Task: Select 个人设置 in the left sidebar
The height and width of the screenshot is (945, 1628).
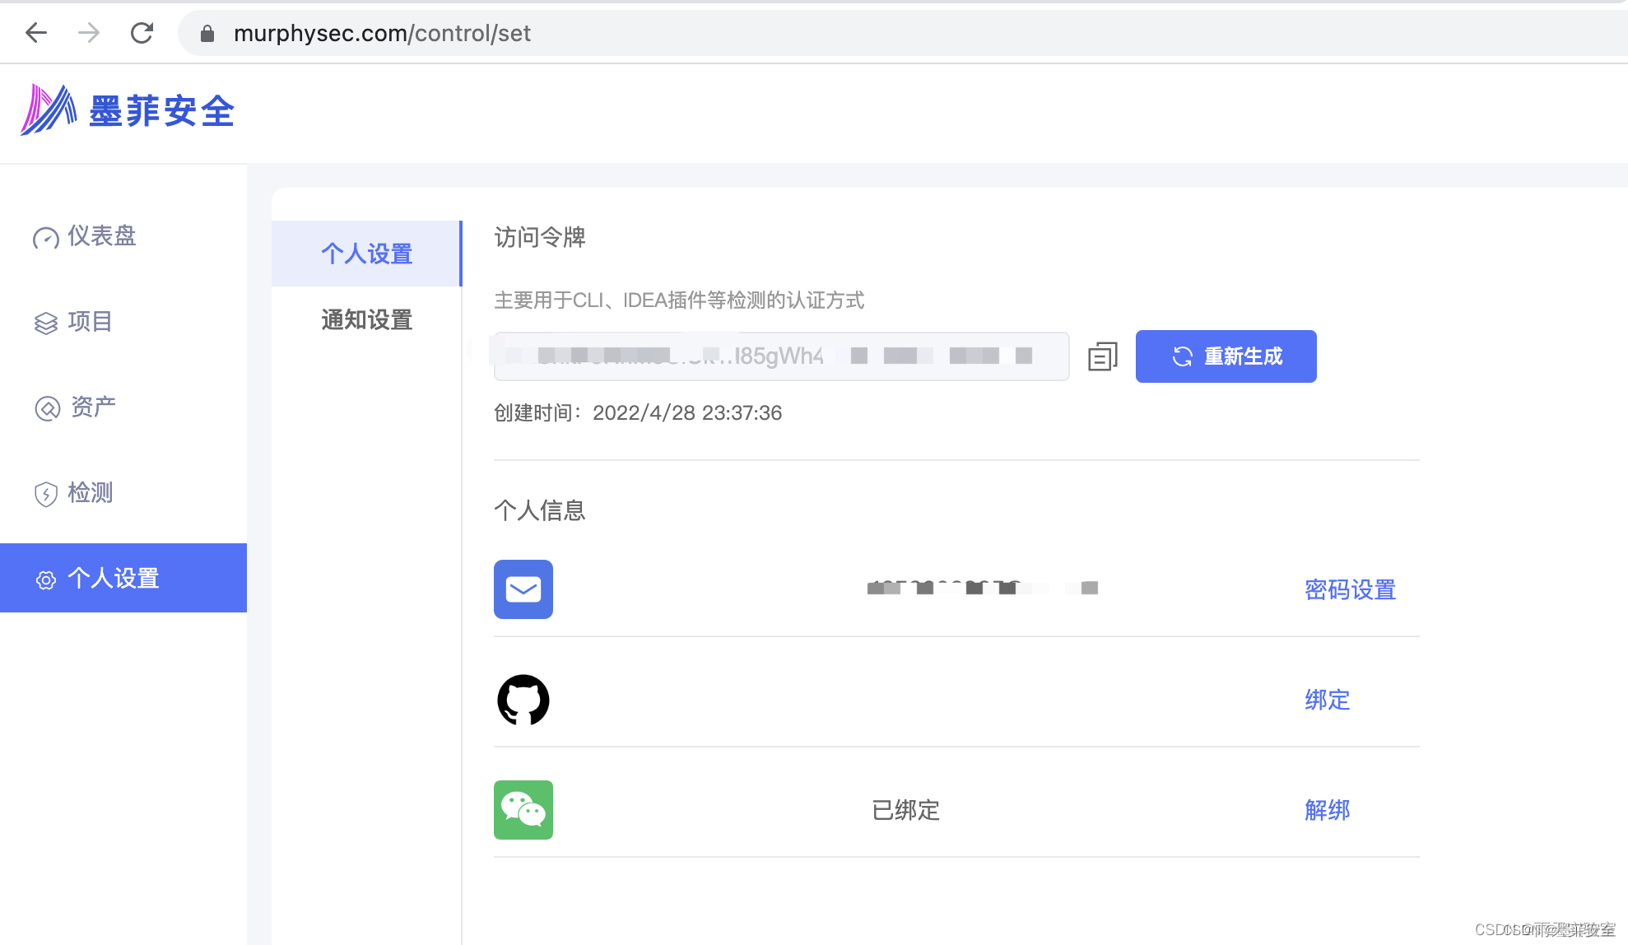Action: point(123,578)
